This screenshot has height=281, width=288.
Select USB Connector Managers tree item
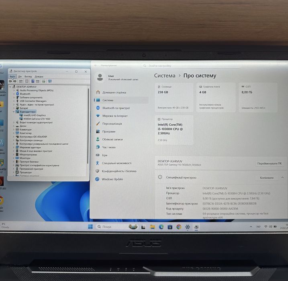[33, 101]
